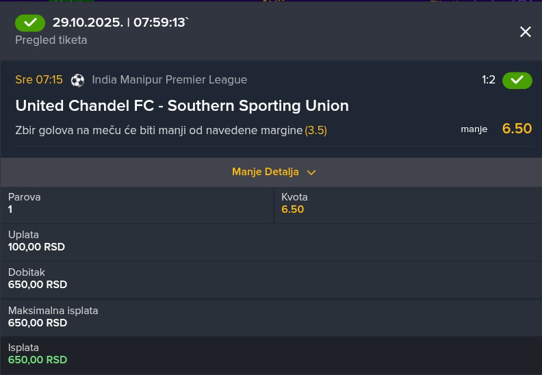542x375 pixels.
Task: Close the ticket overview with the X
Action: [x=526, y=32]
